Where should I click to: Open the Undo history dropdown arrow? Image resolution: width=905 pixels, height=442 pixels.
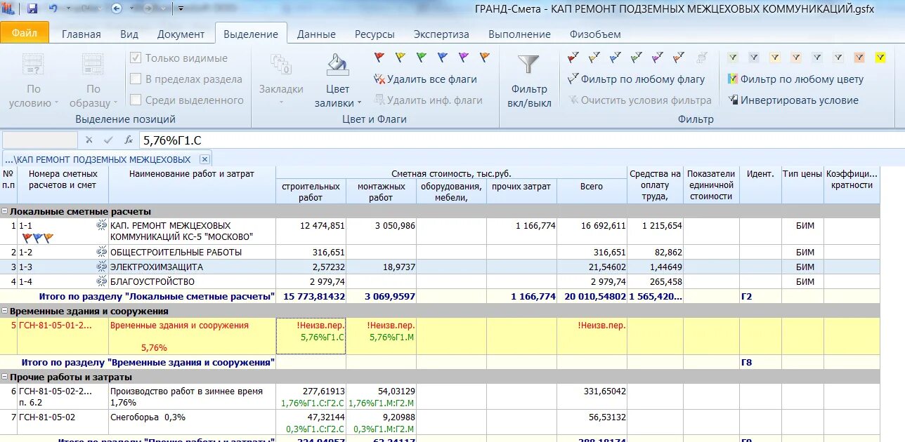[69, 8]
